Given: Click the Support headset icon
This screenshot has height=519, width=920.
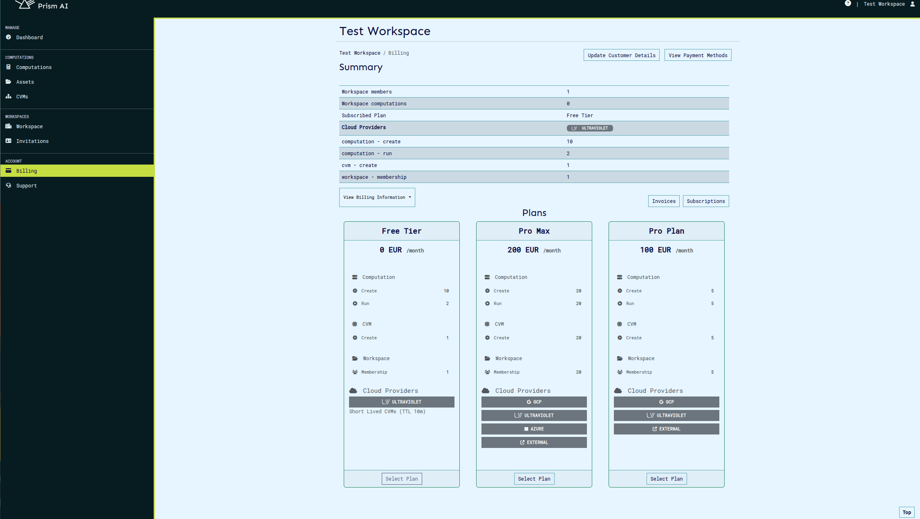Looking at the screenshot, I should click(9, 185).
